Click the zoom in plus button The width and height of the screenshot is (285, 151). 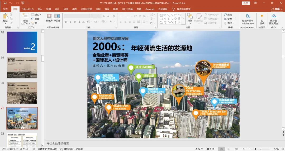coord(271,149)
